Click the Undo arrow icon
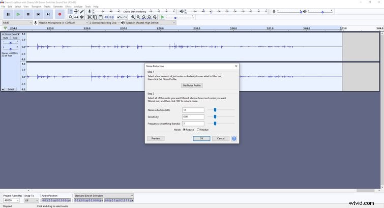This screenshot has width=384, height=208. pyautogui.click(x=119, y=17)
